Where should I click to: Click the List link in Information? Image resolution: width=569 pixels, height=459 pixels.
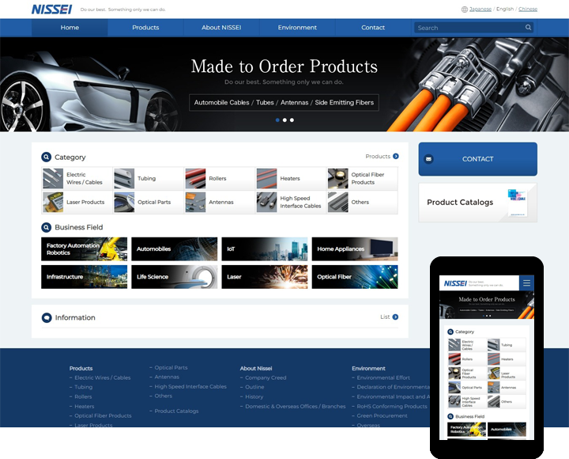click(385, 317)
